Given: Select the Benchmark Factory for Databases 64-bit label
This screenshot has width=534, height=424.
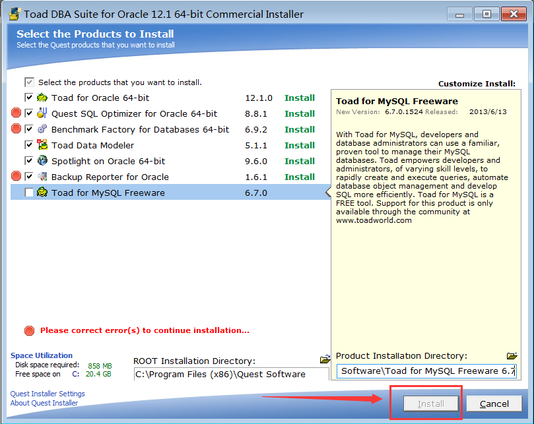Looking at the screenshot, I should [x=141, y=130].
